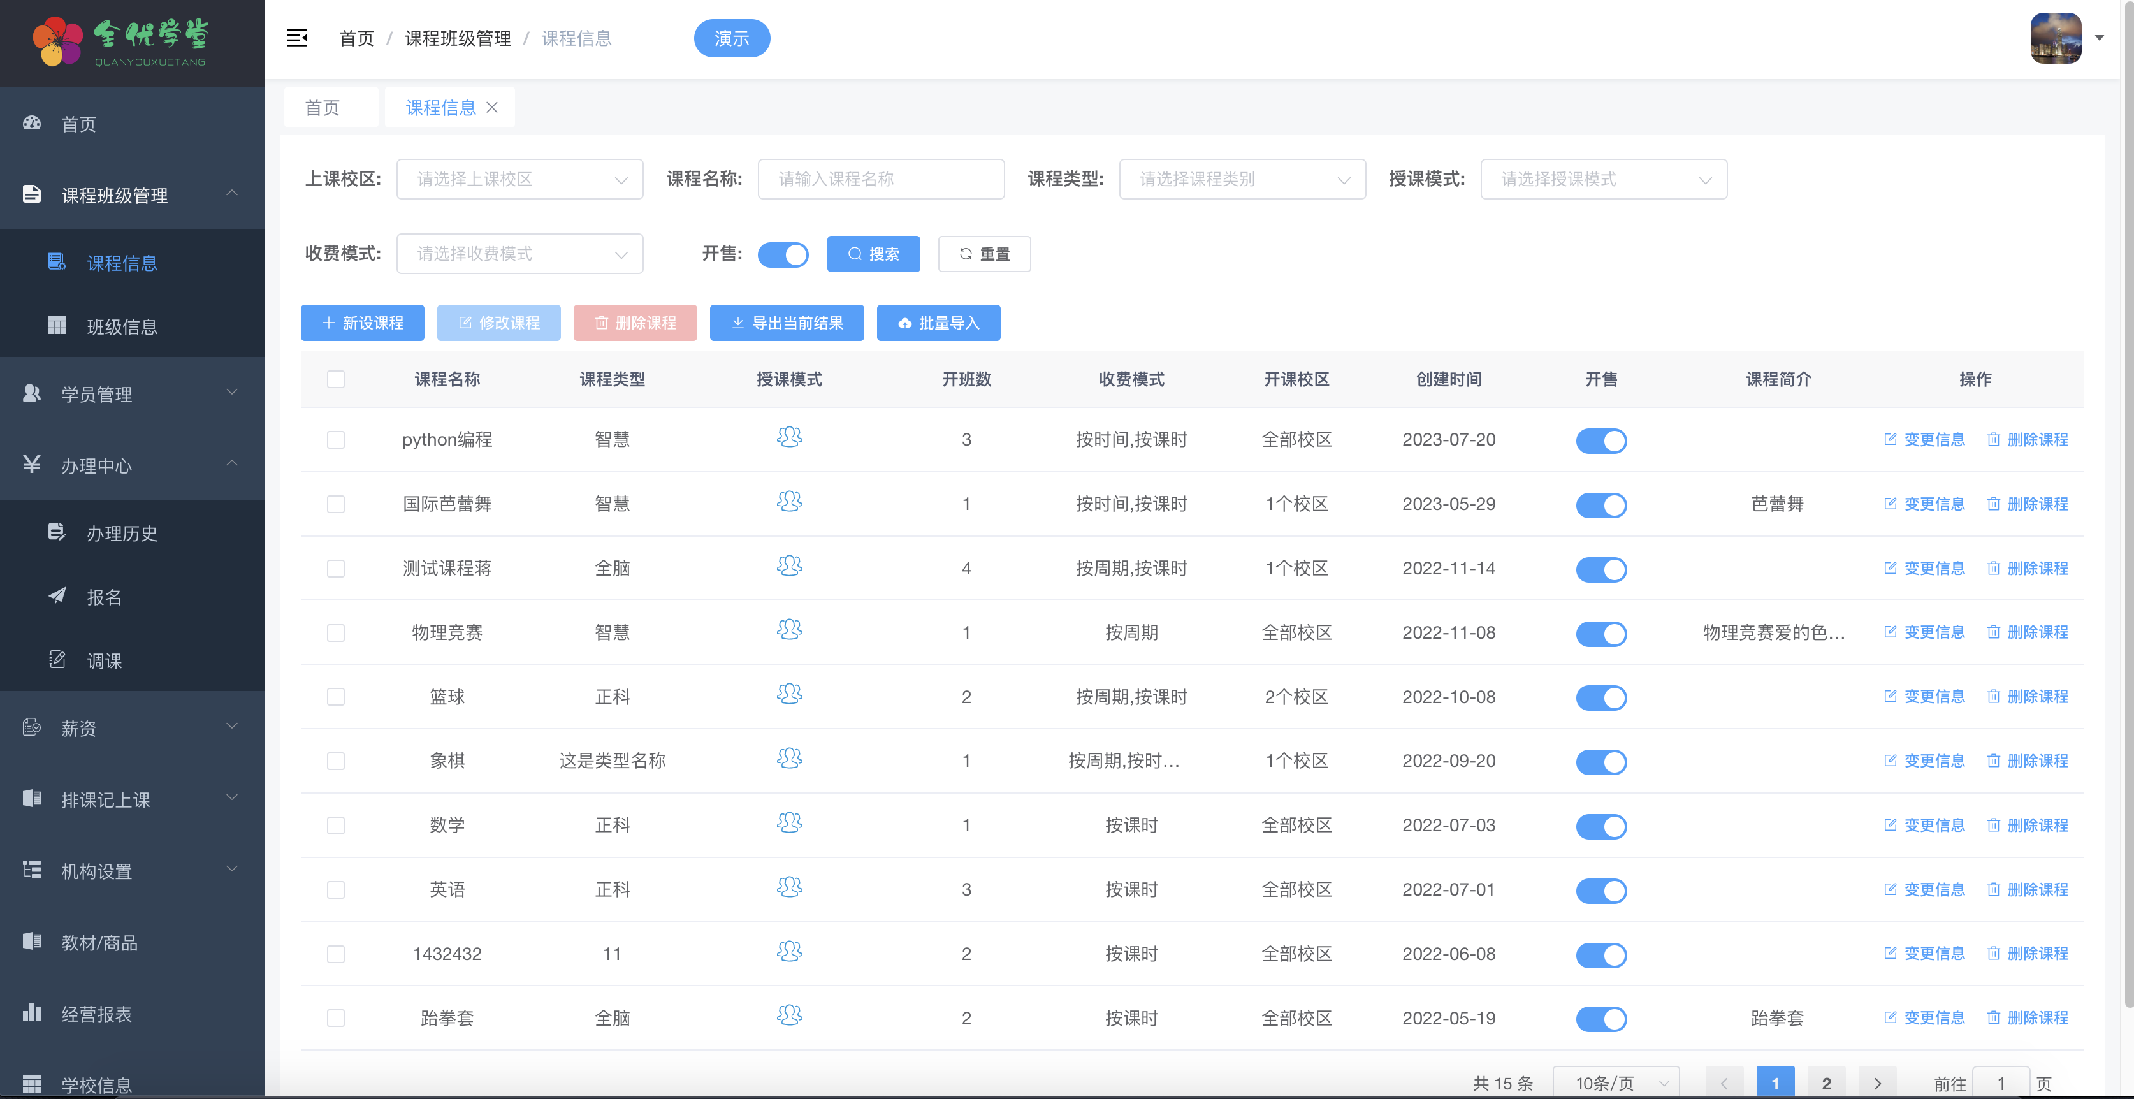This screenshot has height=1099, width=2134.
Task: Toggle 开售 switch for 国际芭蕾舞
Action: [x=1601, y=505]
